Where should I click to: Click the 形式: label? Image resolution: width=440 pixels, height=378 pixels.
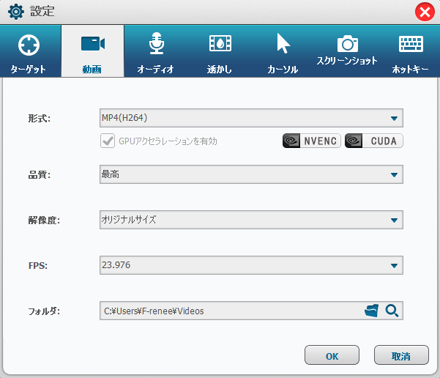[40, 118]
